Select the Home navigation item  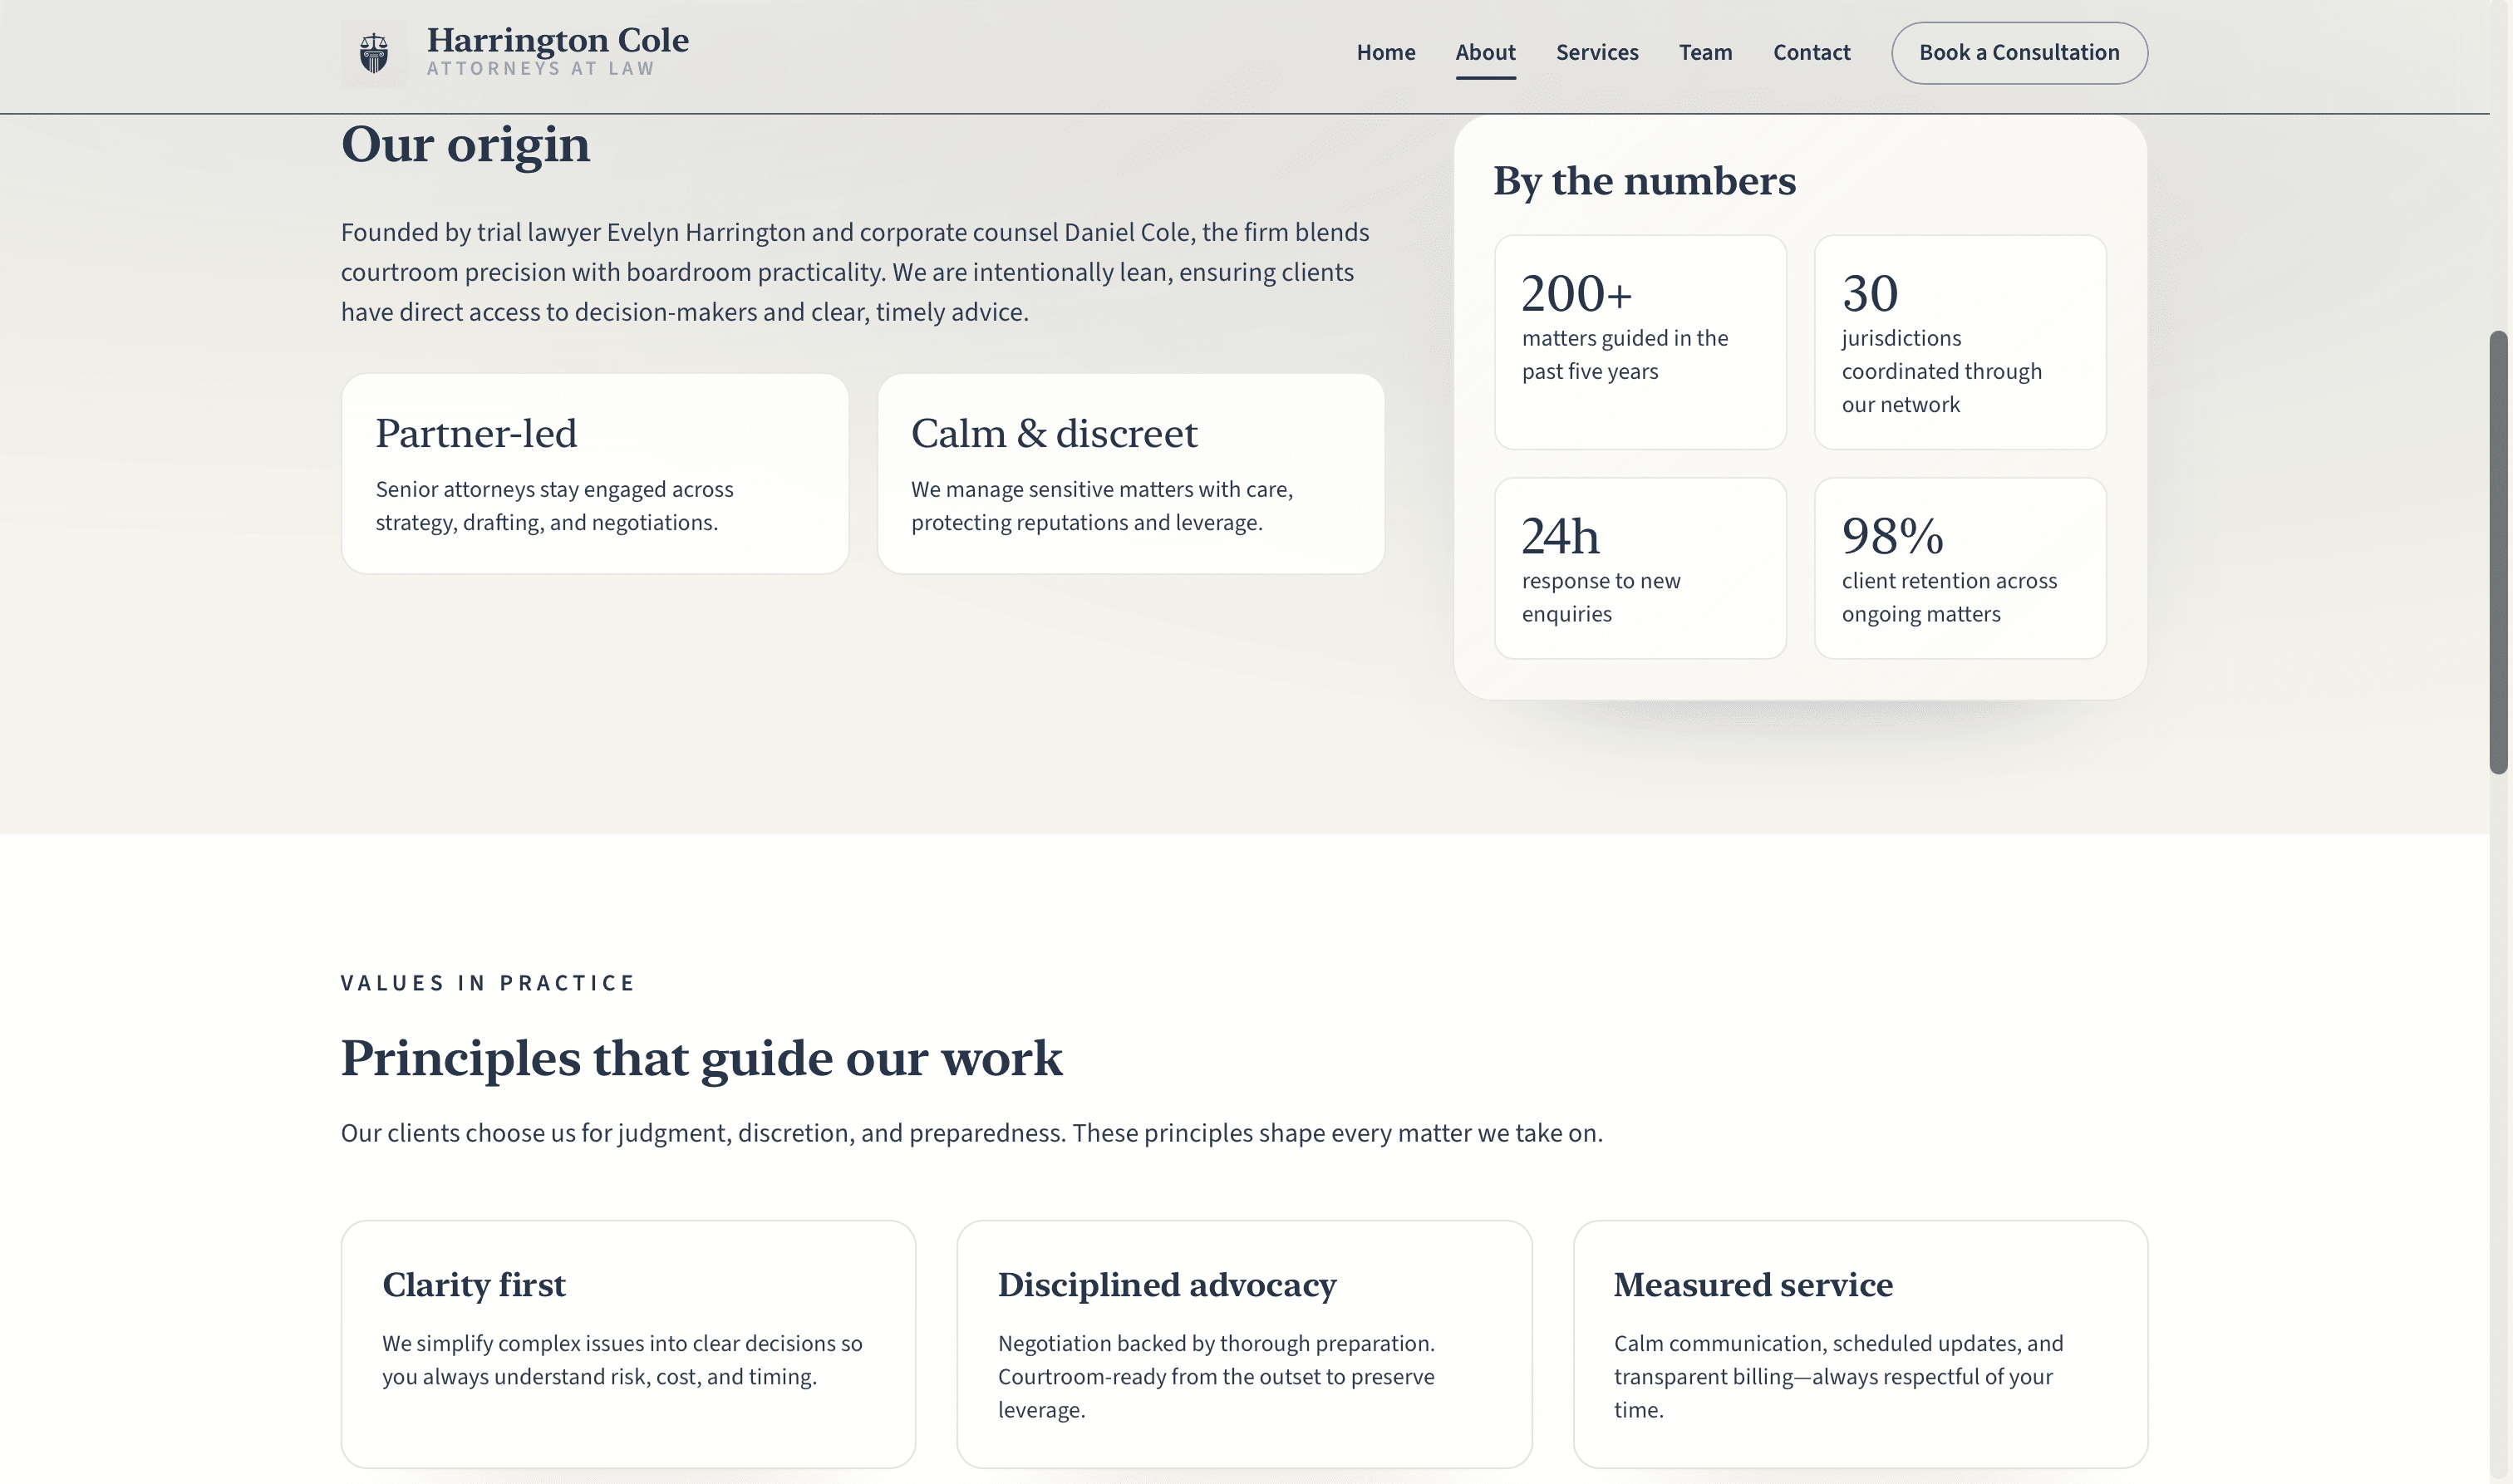[1385, 52]
